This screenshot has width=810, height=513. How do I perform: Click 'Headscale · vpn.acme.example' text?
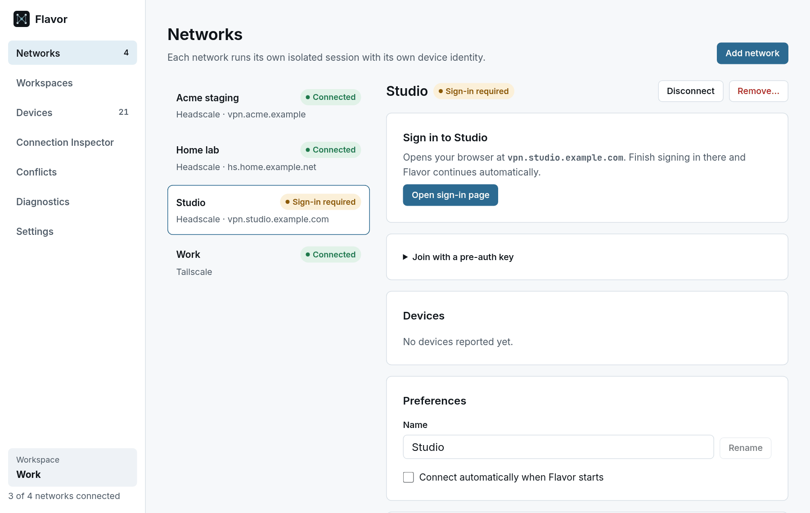click(241, 114)
